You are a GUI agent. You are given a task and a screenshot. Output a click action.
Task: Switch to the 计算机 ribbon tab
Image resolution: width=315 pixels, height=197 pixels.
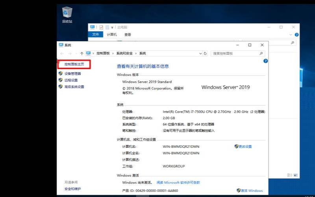coord(111,35)
